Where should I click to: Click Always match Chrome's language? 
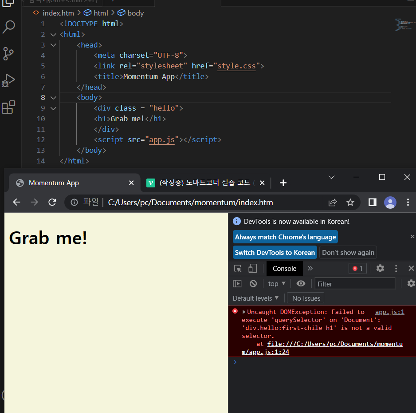click(x=285, y=237)
